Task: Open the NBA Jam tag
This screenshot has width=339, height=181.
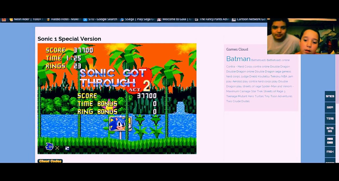Action: pos(287,76)
